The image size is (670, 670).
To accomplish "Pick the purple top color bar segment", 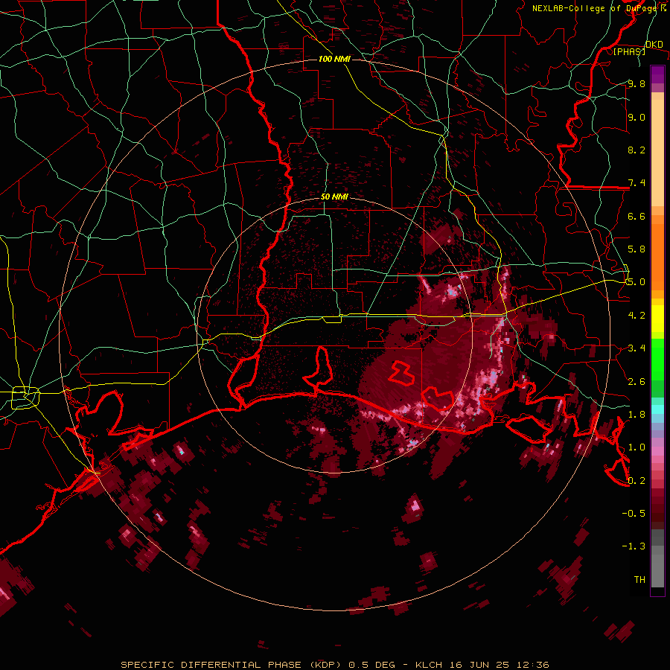I will point(657,75).
